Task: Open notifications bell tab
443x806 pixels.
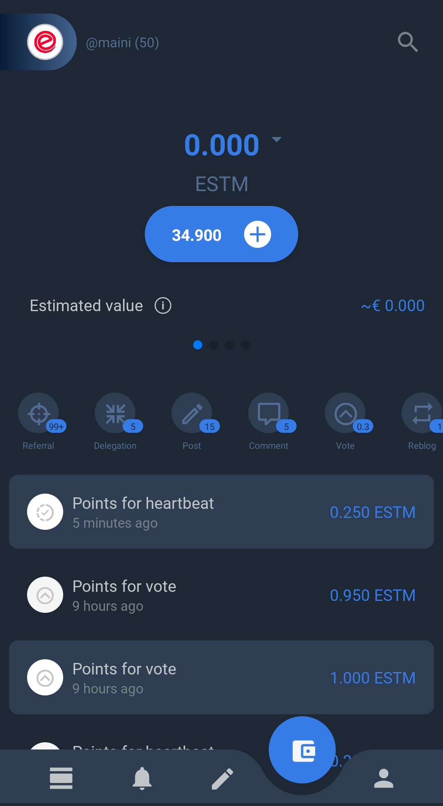Action: (x=142, y=778)
